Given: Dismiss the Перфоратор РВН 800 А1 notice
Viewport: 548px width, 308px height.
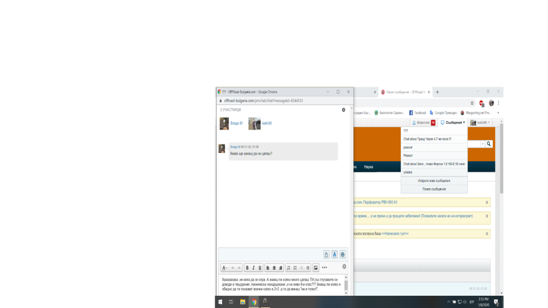Looking at the screenshot, I should pyautogui.click(x=487, y=203).
